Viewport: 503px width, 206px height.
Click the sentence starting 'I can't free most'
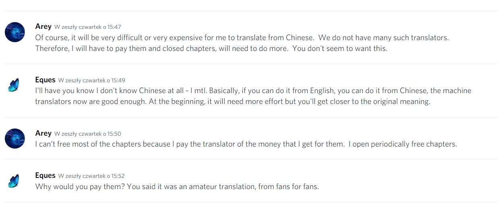(x=189, y=144)
